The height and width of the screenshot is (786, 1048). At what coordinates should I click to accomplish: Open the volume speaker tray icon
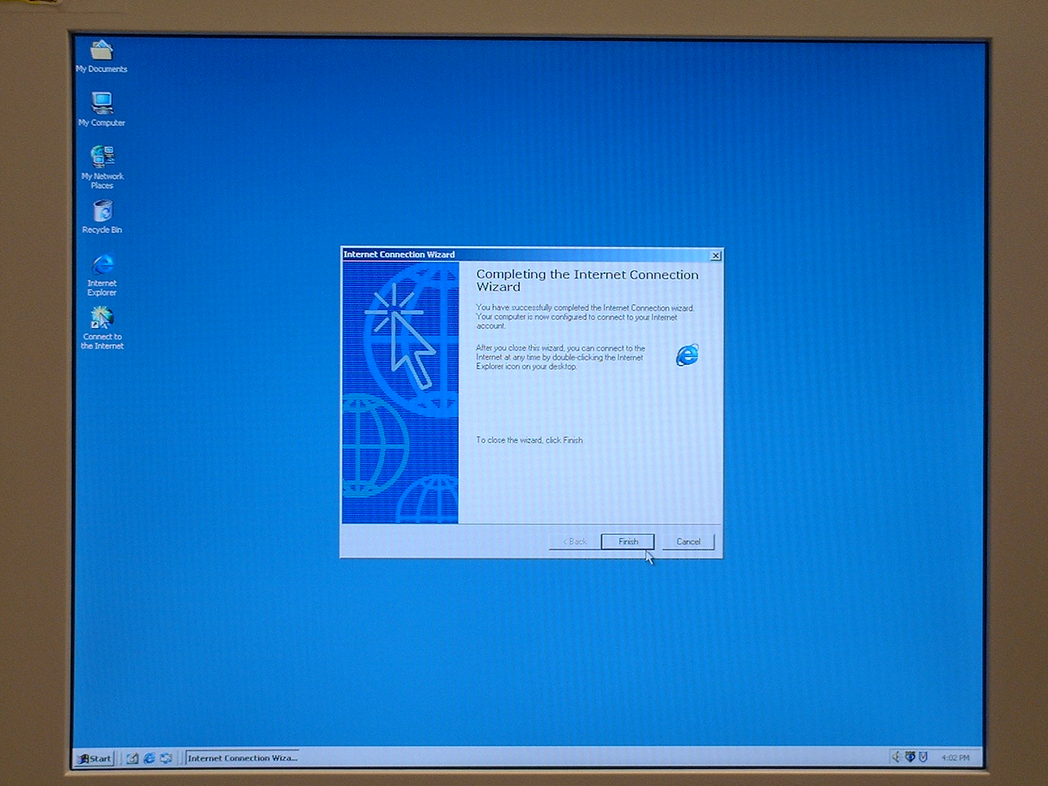tap(896, 757)
